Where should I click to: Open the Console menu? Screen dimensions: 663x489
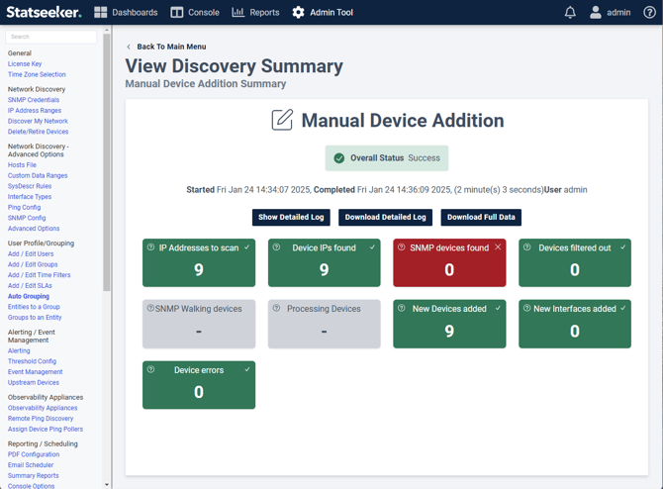click(x=194, y=13)
